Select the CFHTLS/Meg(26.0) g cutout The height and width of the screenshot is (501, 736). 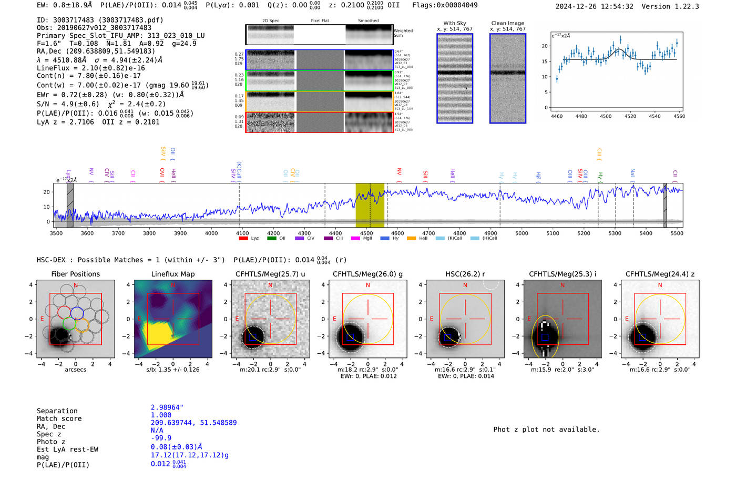pyautogui.click(x=368, y=319)
